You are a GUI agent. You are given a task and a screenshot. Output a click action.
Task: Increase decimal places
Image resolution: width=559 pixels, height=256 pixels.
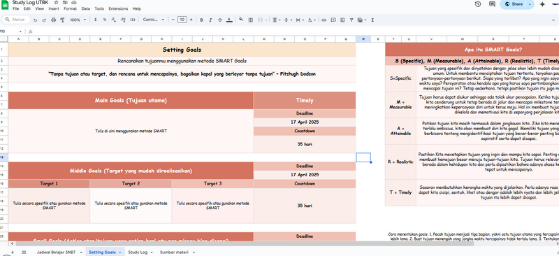[x=123, y=20]
